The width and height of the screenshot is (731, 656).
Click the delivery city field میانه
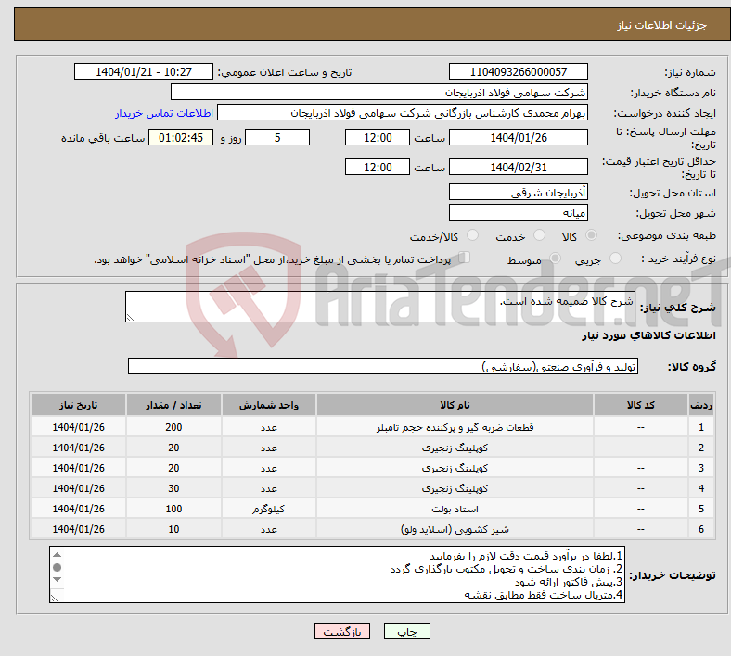(x=518, y=212)
